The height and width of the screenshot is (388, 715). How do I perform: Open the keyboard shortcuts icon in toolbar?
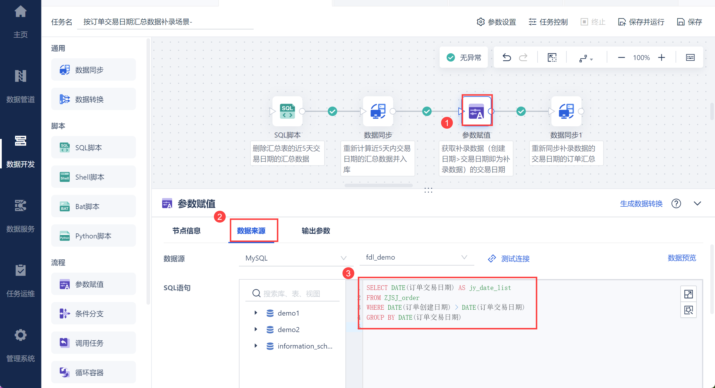tap(690, 57)
